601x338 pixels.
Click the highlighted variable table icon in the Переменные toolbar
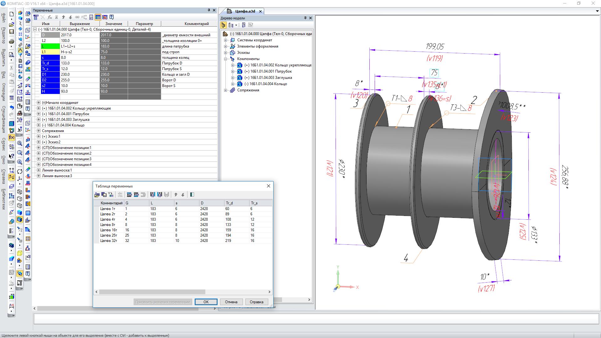pos(98,17)
